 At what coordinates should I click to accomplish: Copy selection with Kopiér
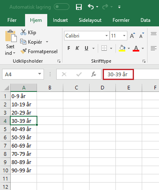point(31,42)
